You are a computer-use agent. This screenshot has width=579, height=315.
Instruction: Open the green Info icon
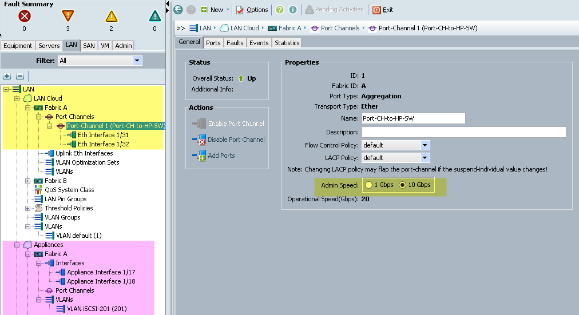[x=293, y=10]
